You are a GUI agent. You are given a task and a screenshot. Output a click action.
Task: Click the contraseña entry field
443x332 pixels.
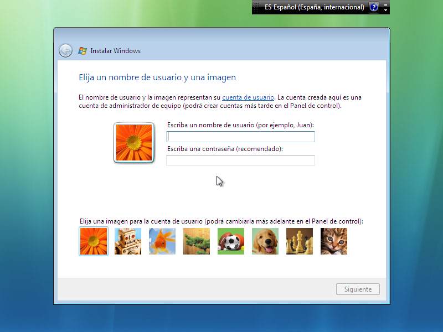coord(240,160)
